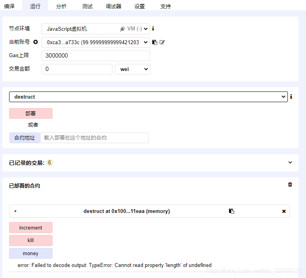Click the 载入部署在这个地址的合约 address field
The width and height of the screenshot is (306, 278).
click(94, 138)
